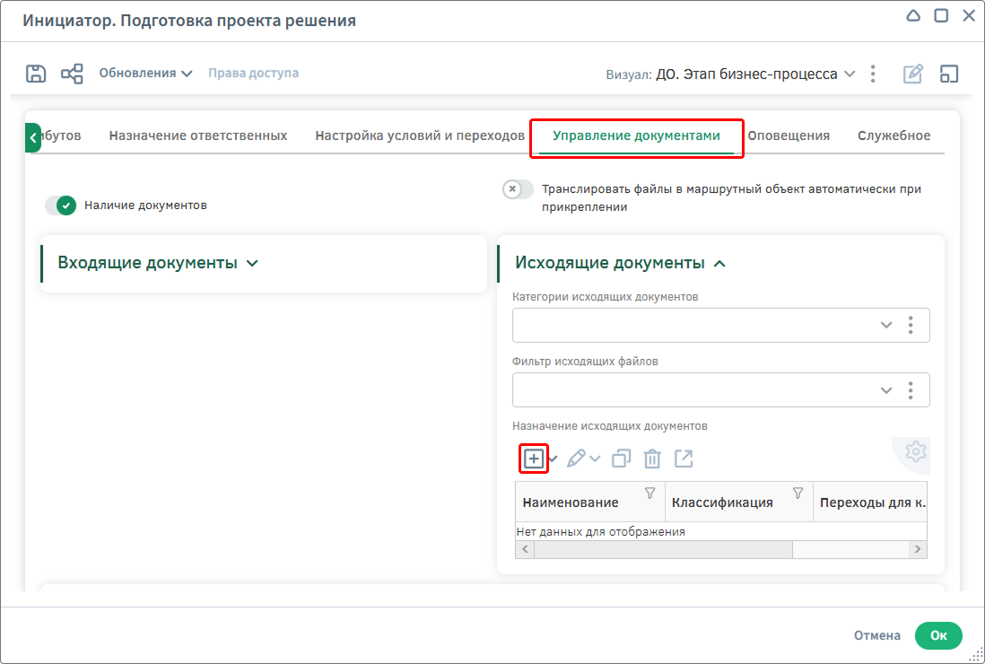The image size is (985, 664).
Task: Click the save diskette icon
Action: (x=36, y=74)
